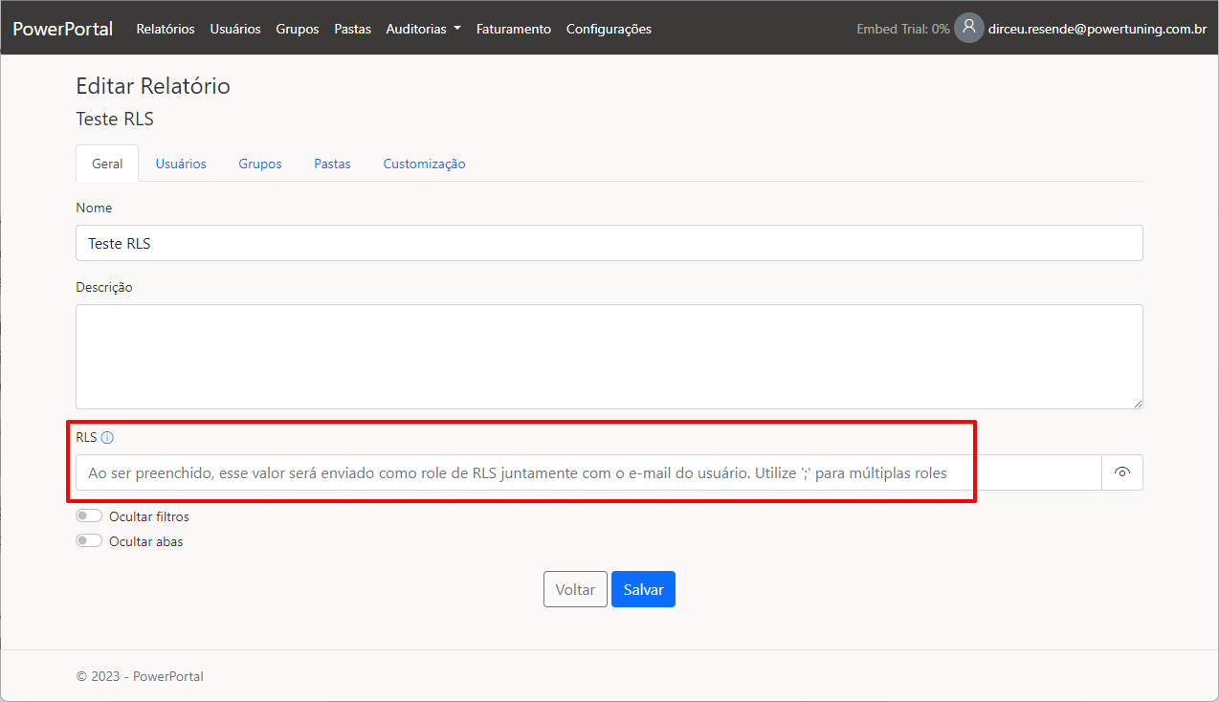Click the PowerPortal brand logo
The image size is (1219, 702).
62,29
